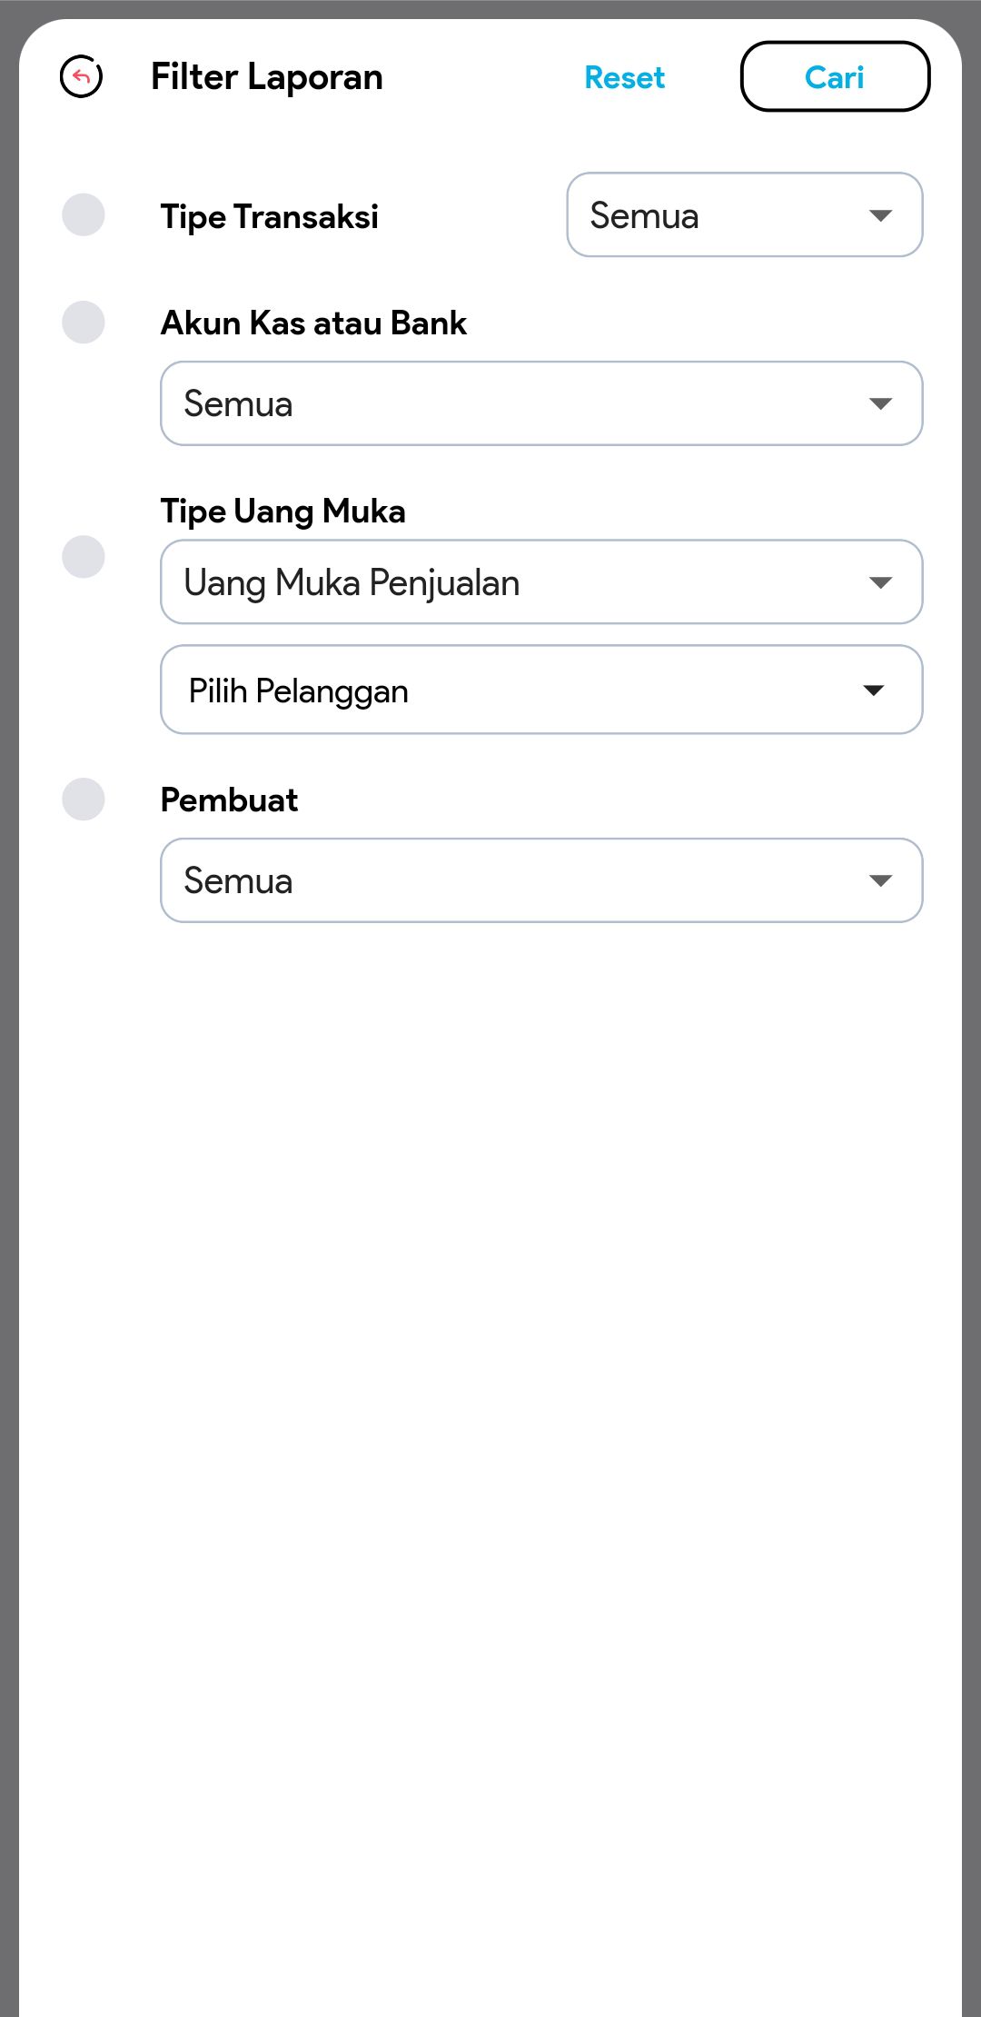
Task: Open the Tipe Transaksi Semua dropdown
Action: pos(727,215)
